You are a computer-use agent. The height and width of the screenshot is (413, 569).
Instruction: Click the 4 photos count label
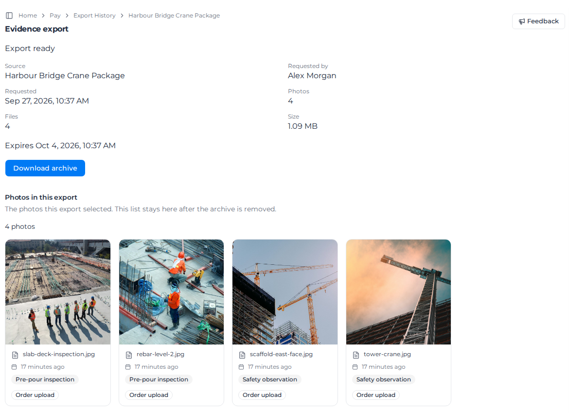point(20,226)
